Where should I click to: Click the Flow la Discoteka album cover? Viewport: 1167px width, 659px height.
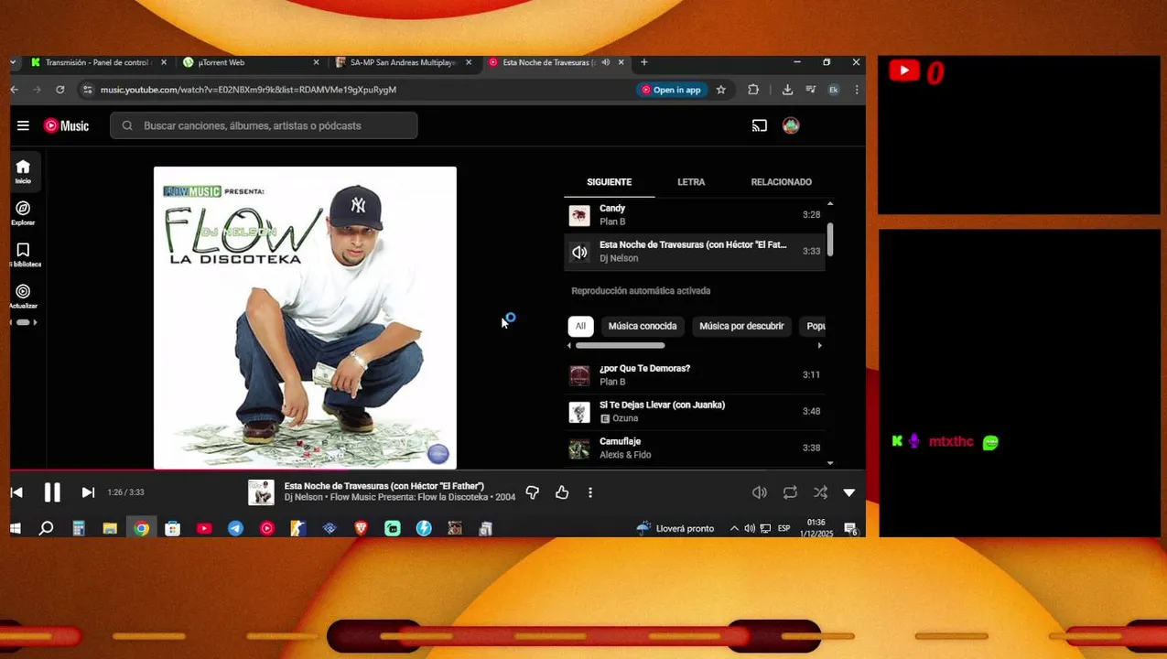pyautogui.click(x=305, y=318)
